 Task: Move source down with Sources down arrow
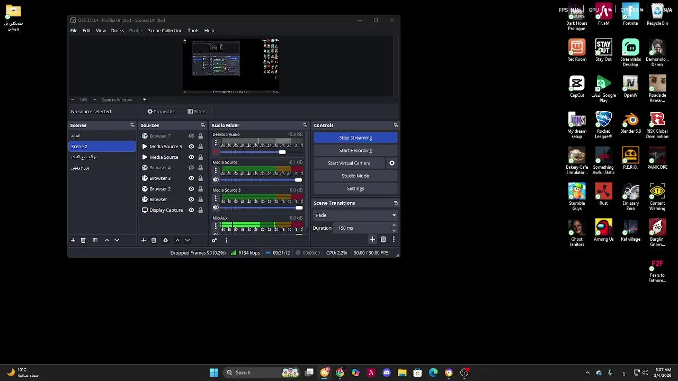(188, 240)
